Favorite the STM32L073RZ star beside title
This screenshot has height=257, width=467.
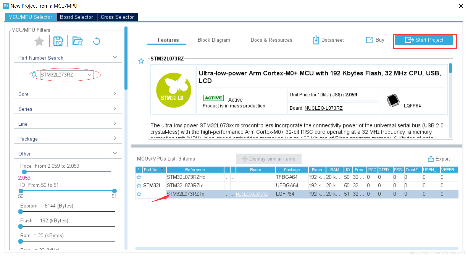[141, 61]
